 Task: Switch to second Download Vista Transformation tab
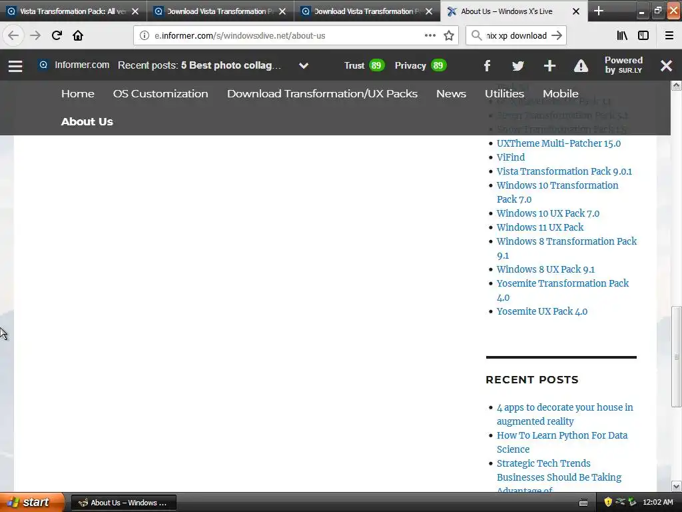pyautogui.click(x=220, y=11)
